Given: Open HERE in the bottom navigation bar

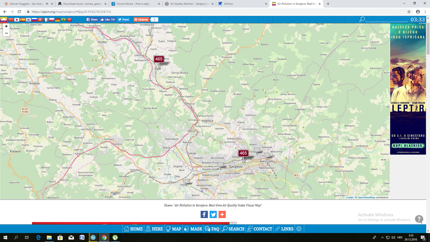Looking at the screenshot, I should click(154, 229).
